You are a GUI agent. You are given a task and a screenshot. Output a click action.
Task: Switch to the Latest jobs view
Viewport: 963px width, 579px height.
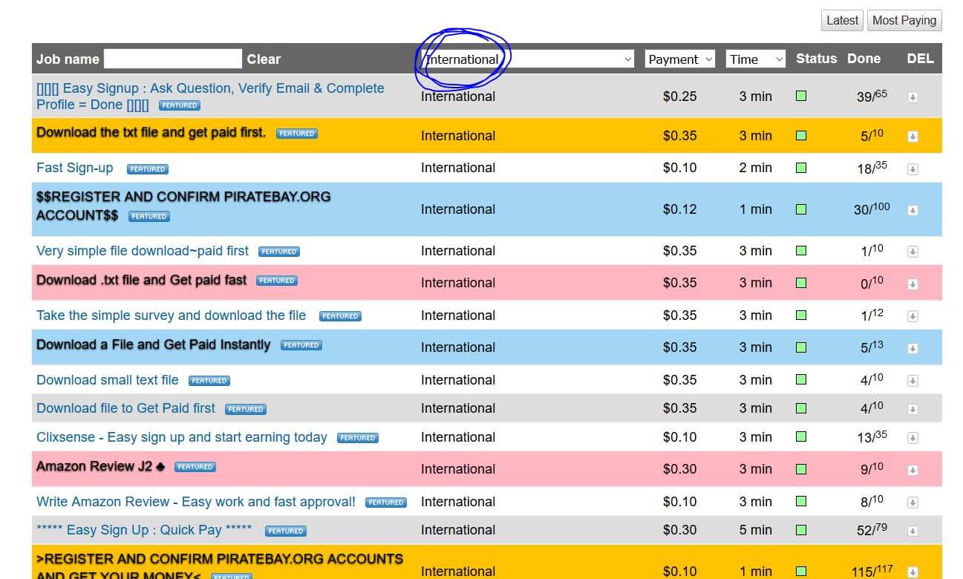(842, 21)
